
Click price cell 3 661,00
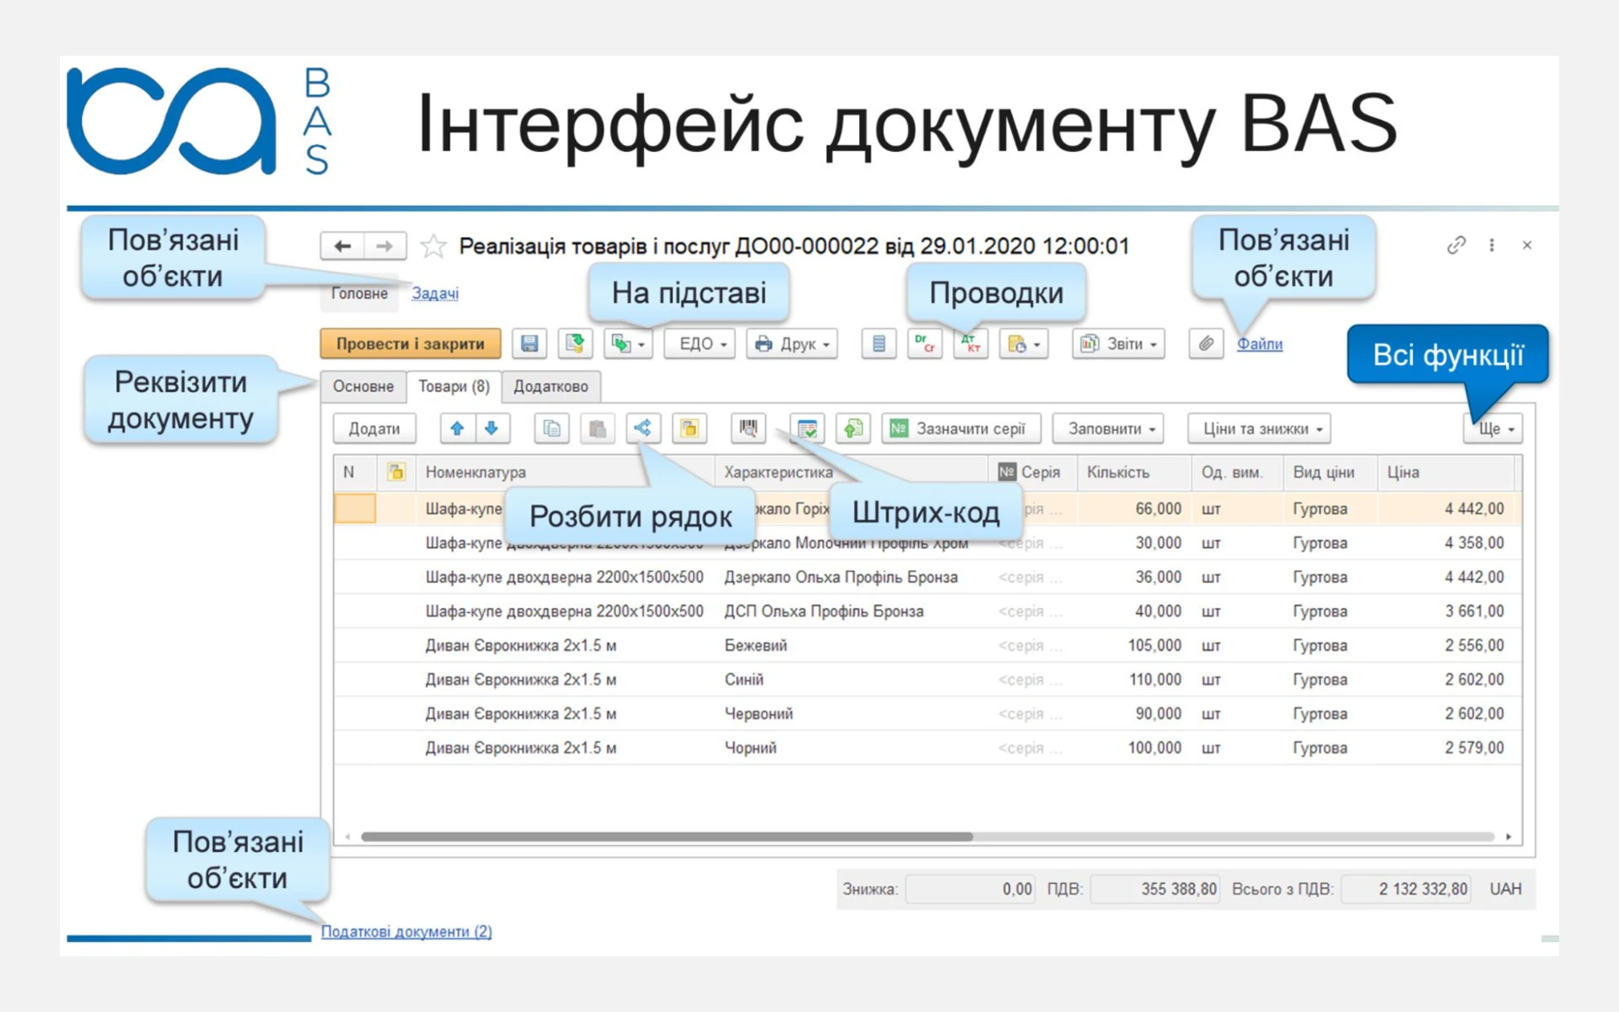1446,611
